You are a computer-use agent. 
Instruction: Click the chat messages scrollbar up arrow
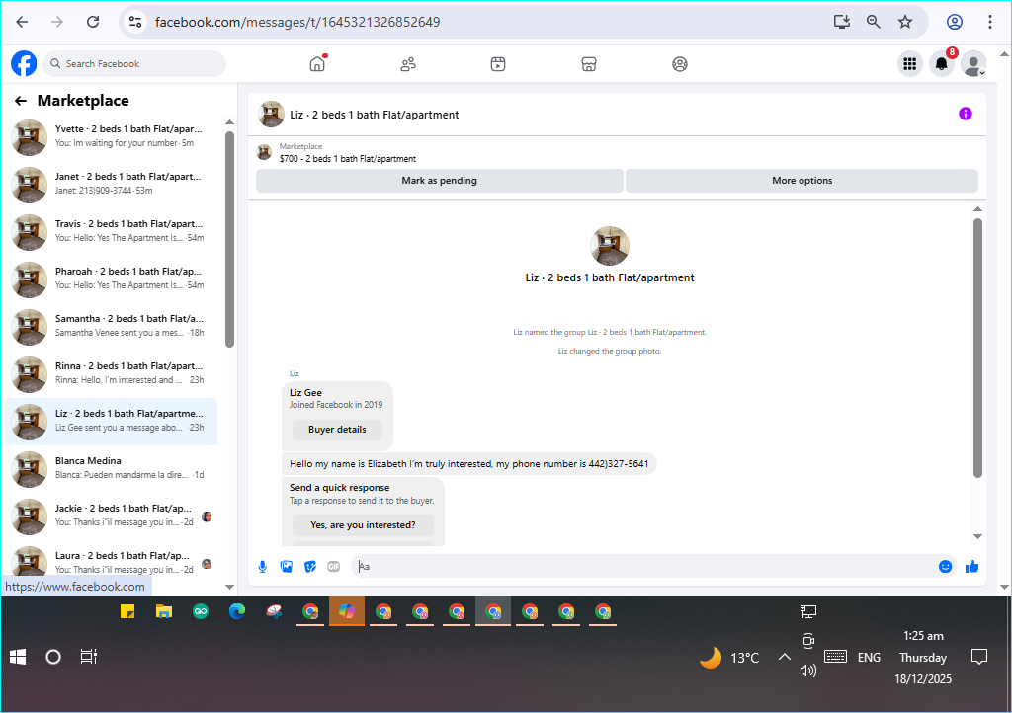[977, 209]
